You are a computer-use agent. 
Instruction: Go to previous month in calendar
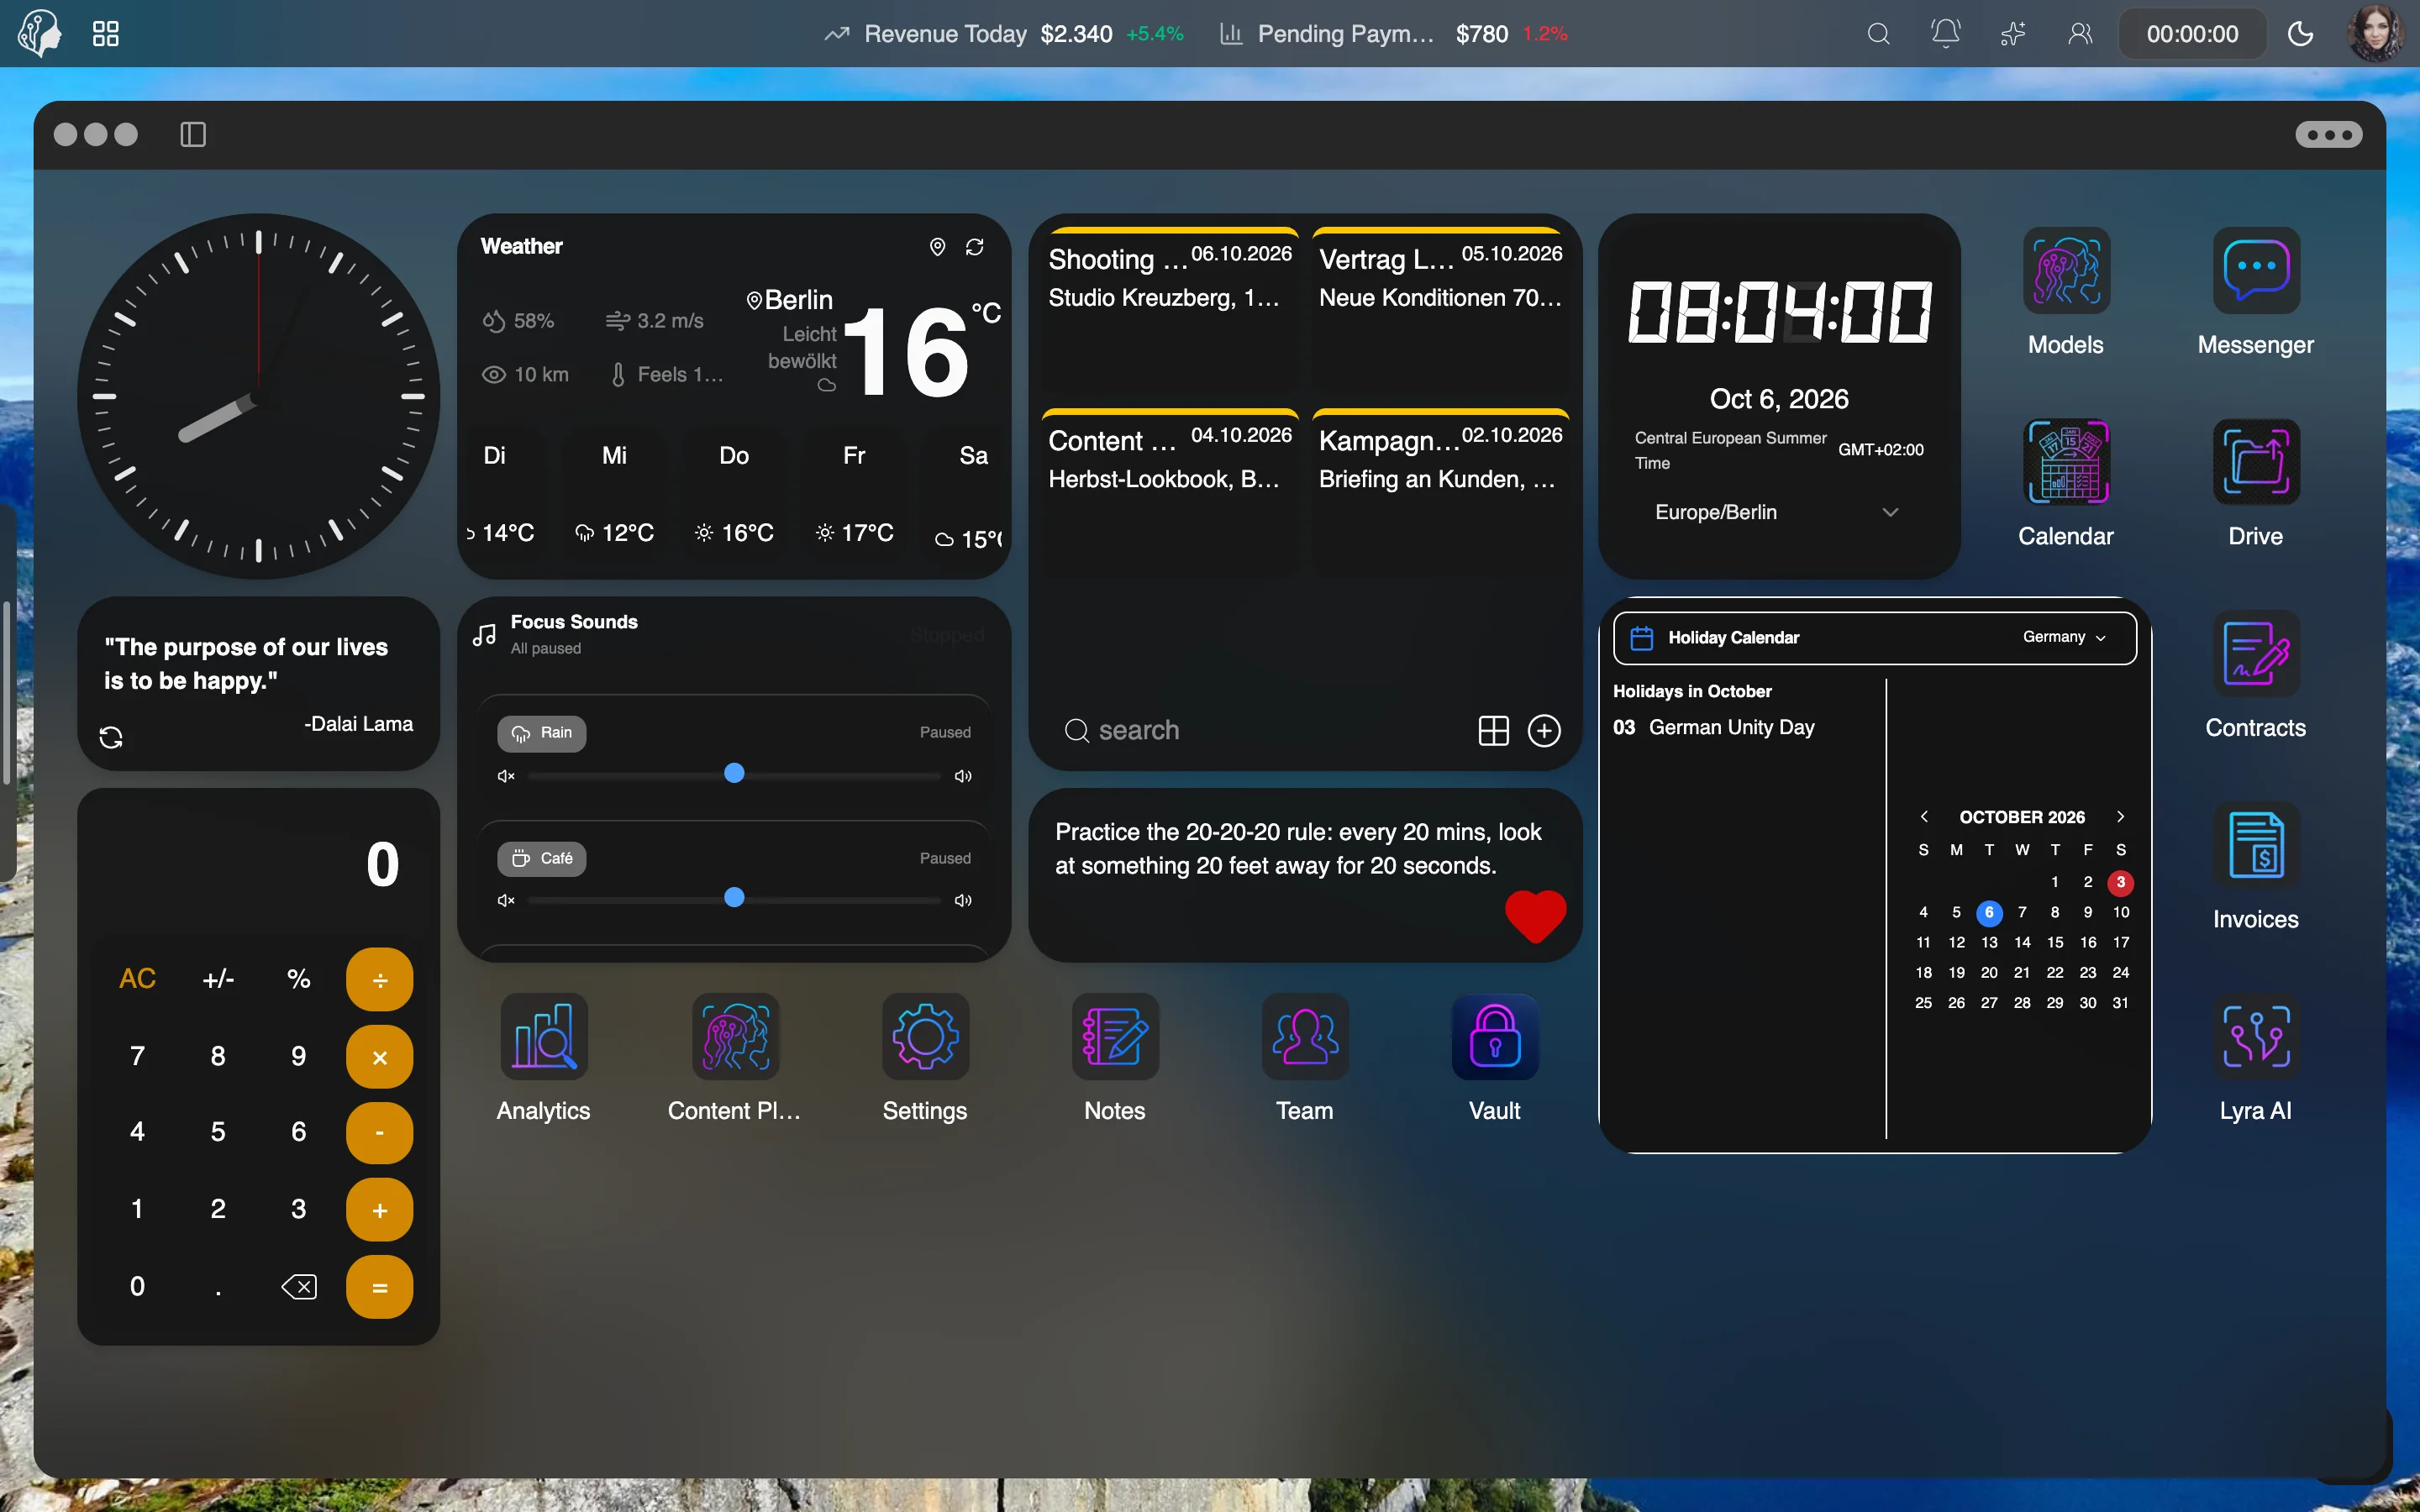point(1924,817)
